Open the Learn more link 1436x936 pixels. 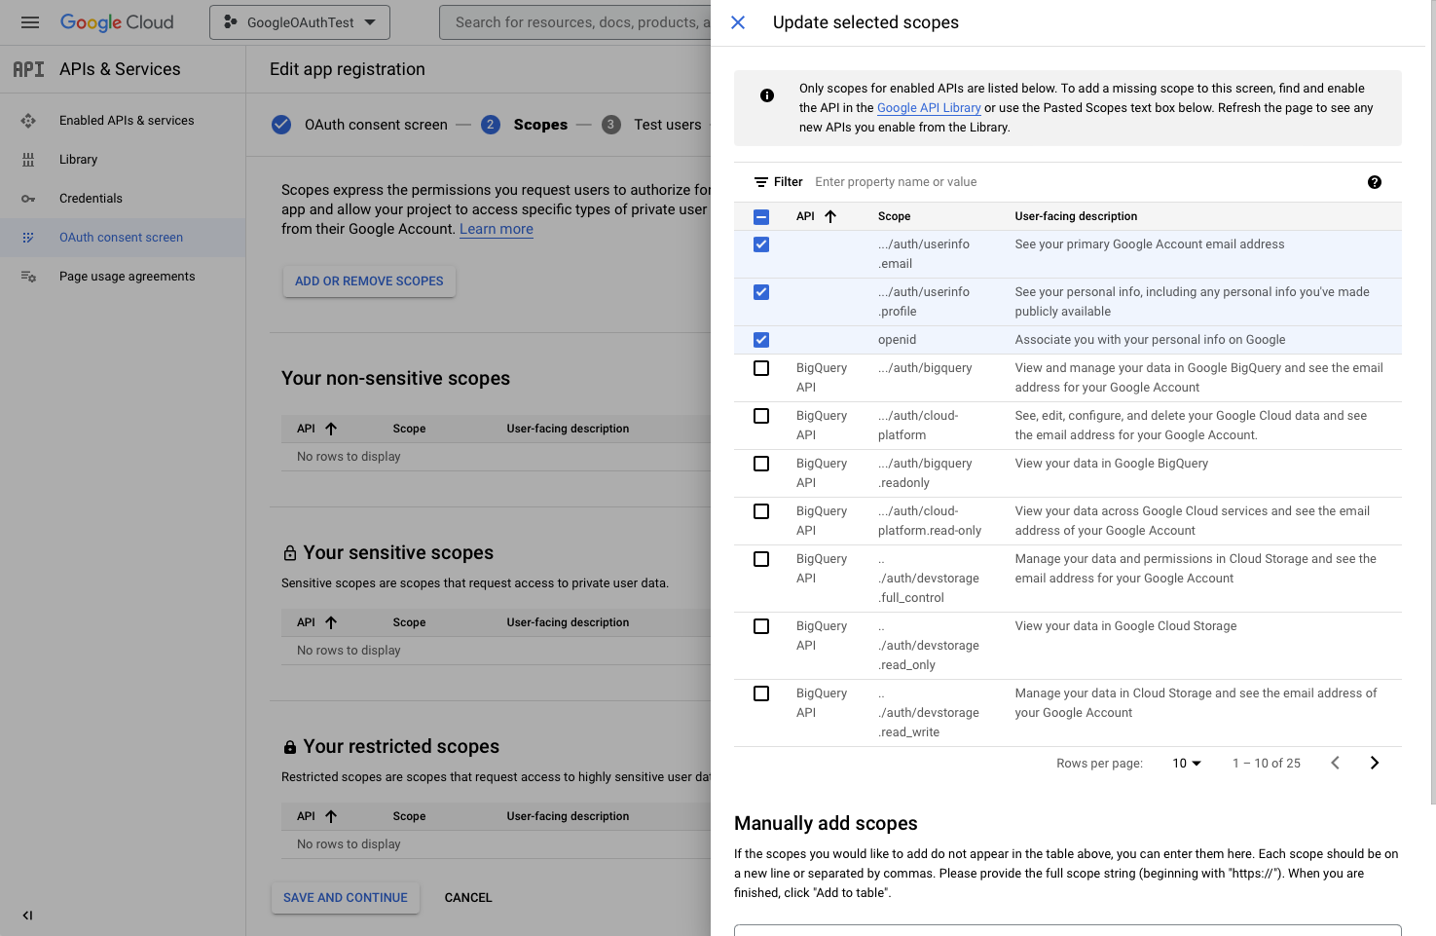pos(497,229)
